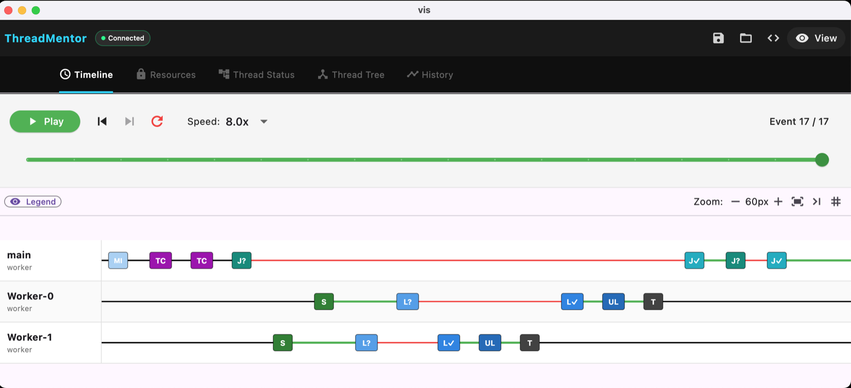
Task: Decrease timeline zoom with minus
Action: point(736,201)
